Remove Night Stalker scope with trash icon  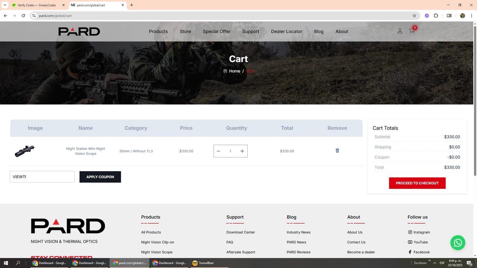[x=337, y=151]
